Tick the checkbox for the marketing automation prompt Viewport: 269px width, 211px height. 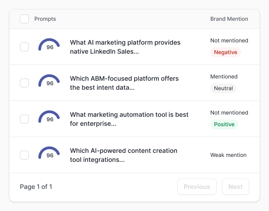coord(24,119)
